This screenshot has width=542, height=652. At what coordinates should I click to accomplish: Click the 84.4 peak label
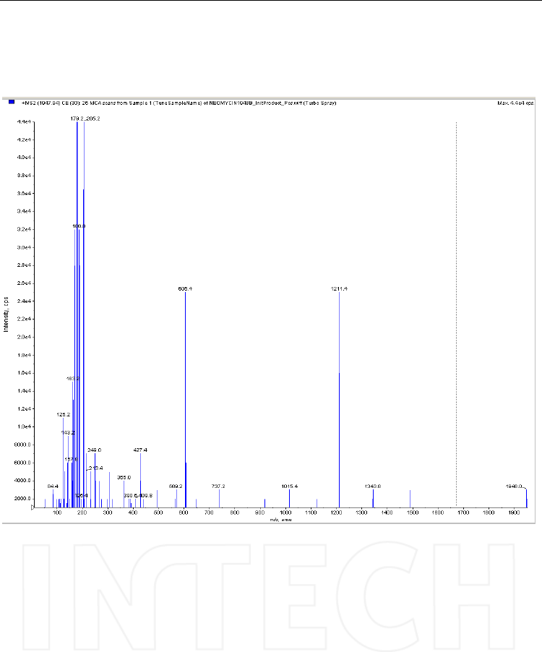(x=53, y=486)
